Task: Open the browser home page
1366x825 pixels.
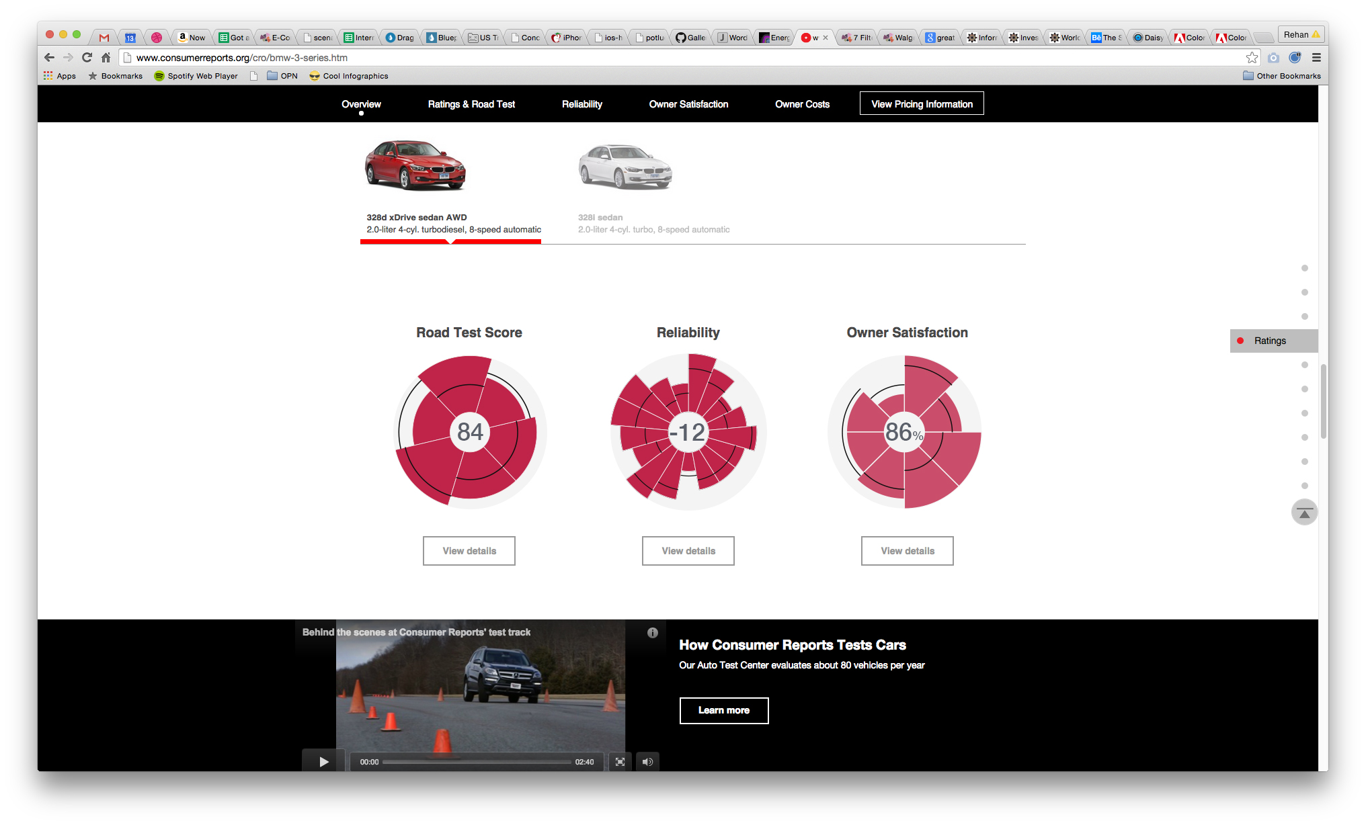Action: [106, 57]
